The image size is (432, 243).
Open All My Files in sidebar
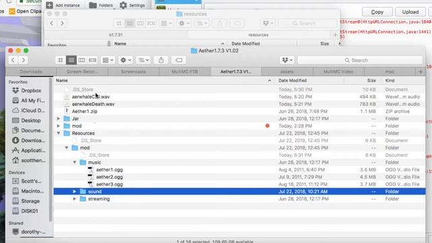(28, 101)
